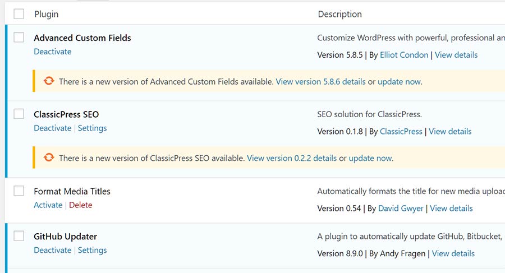Click the Version 5.8.5 text
The width and height of the screenshot is (505, 273).
point(340,55)
